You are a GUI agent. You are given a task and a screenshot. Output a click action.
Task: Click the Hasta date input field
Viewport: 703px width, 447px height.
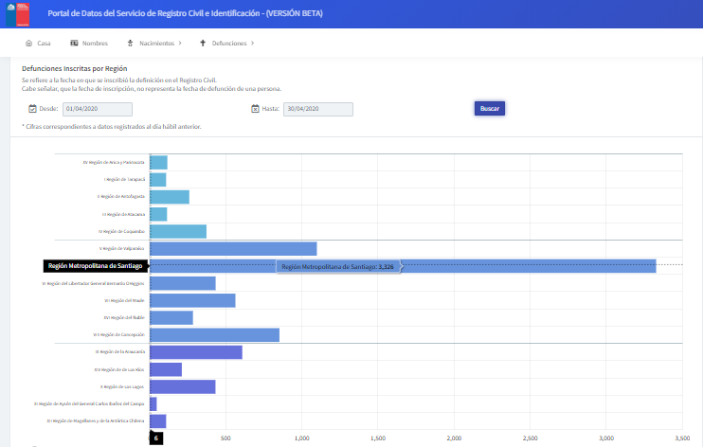(317, 109)
